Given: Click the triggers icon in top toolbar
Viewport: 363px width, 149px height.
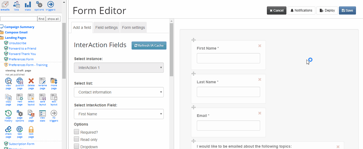Looking at the screenshot, I should click(x=50, y=5).
